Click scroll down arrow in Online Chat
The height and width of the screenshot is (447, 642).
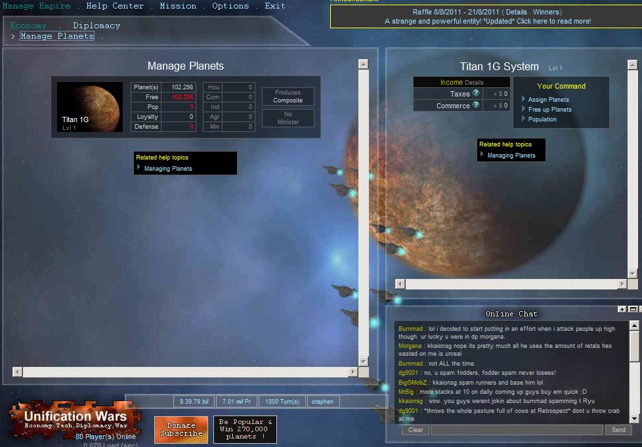click(634, 418)
